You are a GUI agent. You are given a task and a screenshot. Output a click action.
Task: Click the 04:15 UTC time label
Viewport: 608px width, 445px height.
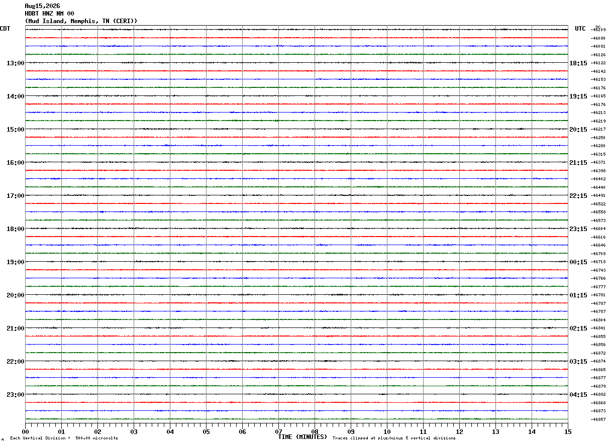578,395
